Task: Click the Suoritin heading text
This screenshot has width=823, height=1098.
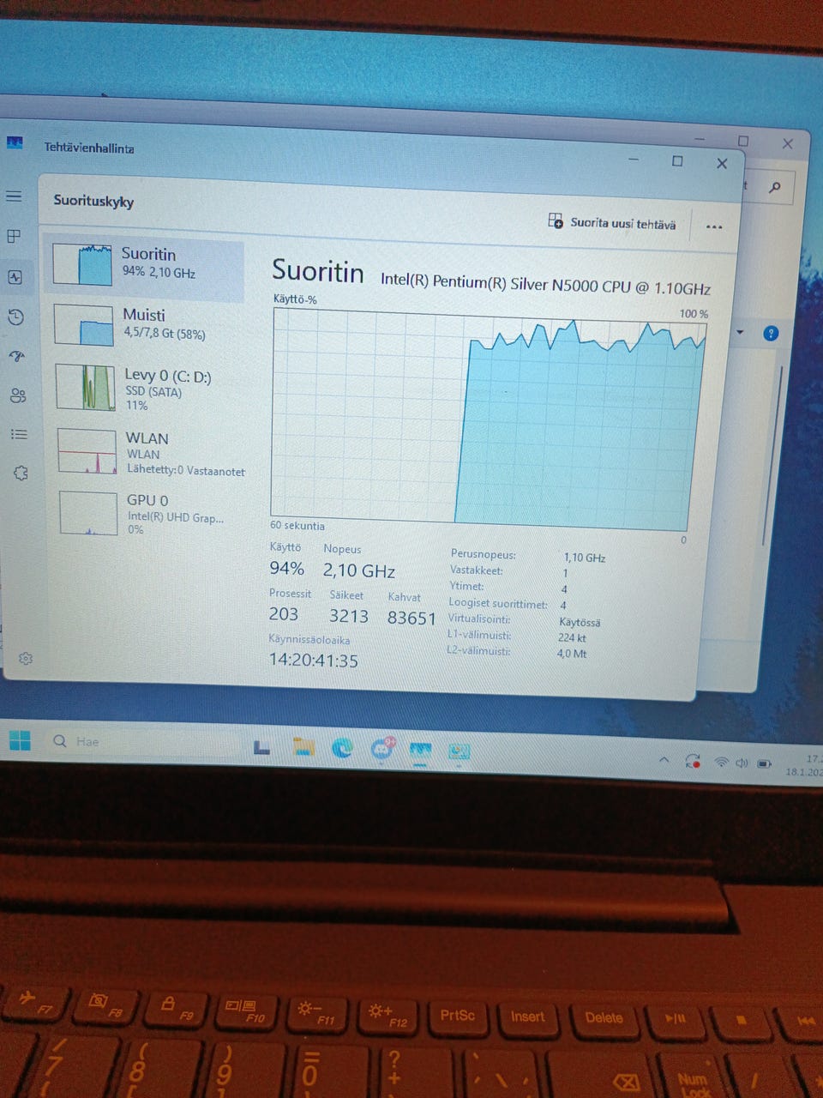Action: 318,271
